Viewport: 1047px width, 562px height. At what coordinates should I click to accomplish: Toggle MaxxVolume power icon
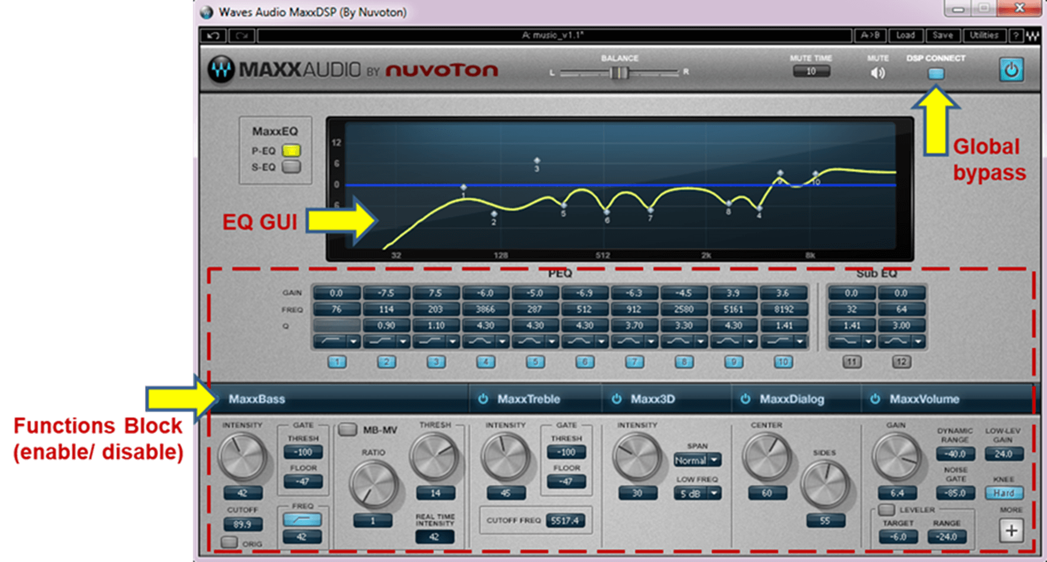[x=875, y=399]
